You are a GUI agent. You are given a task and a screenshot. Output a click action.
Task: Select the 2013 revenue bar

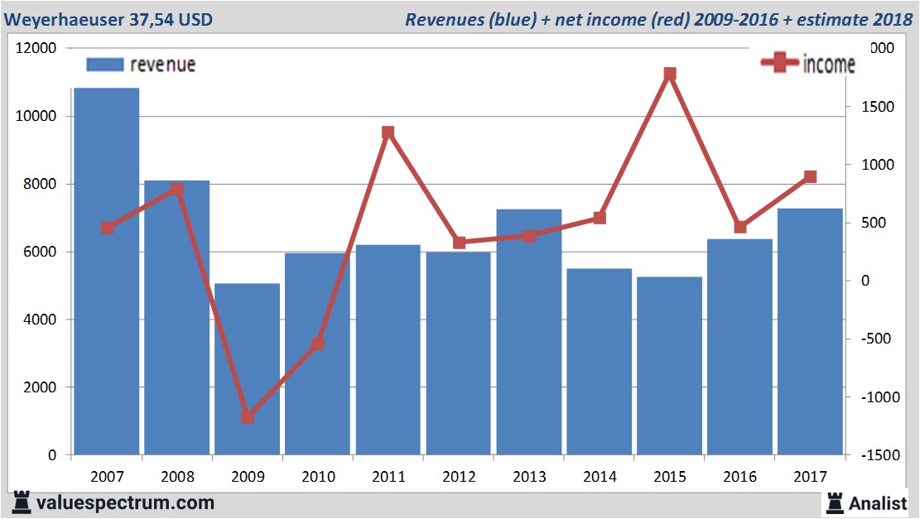pos(529,332)
